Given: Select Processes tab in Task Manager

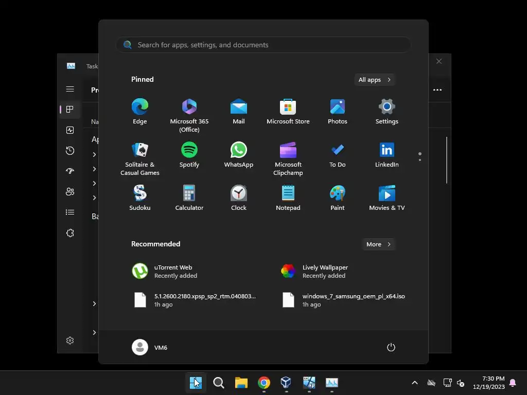Looking at the screenshot, I should tap(70, 110).
